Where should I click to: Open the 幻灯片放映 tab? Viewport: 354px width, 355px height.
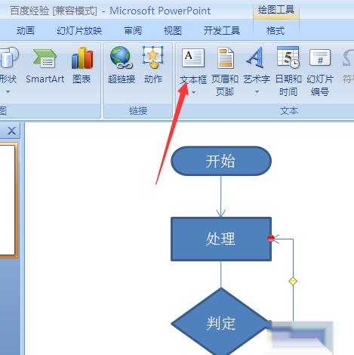pos(79,31)
